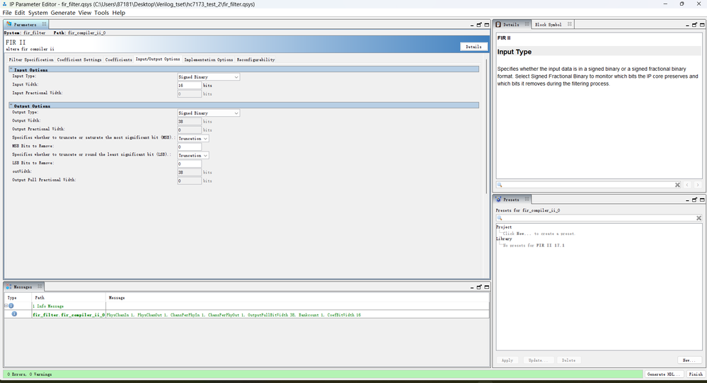
Task: Collapse the 1 Info Message group
Action: [x=6, y=306]
